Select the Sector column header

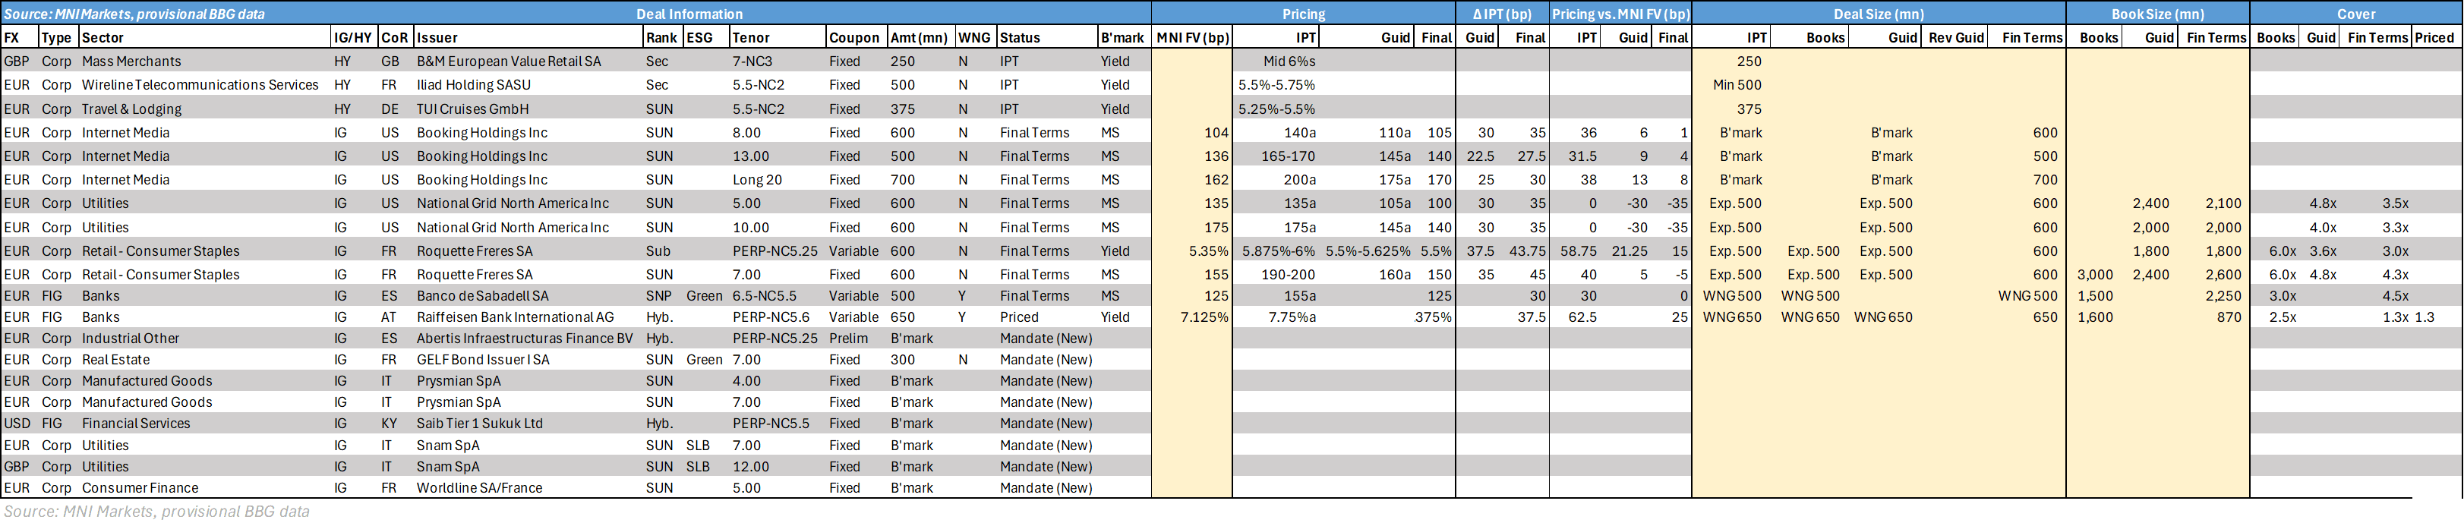click(103, 37)
